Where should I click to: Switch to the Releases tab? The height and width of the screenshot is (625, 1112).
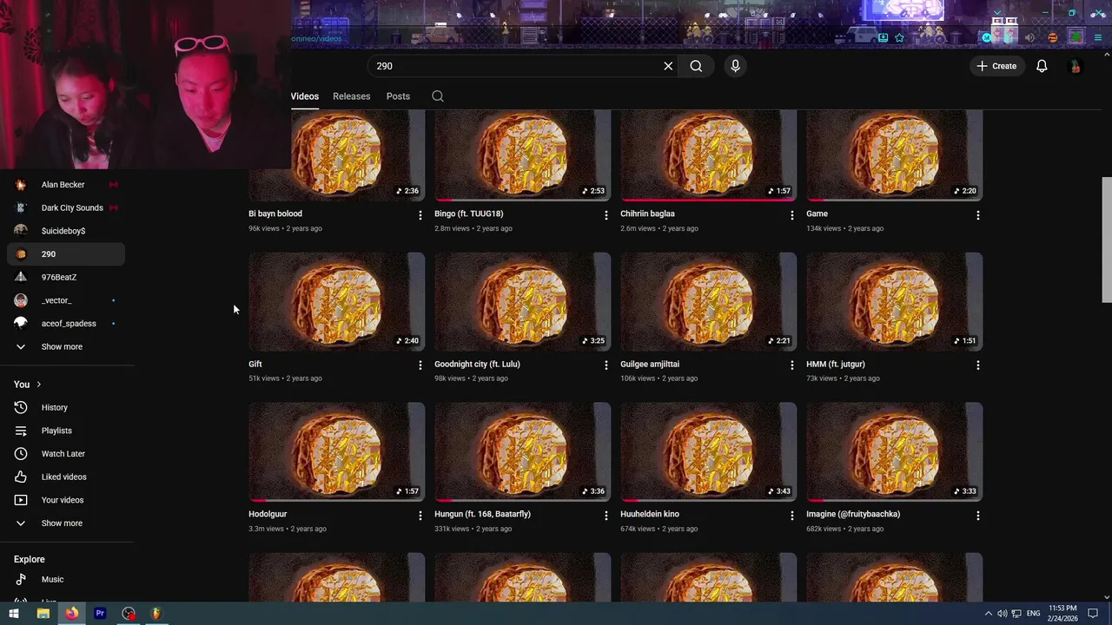(351, 96)
